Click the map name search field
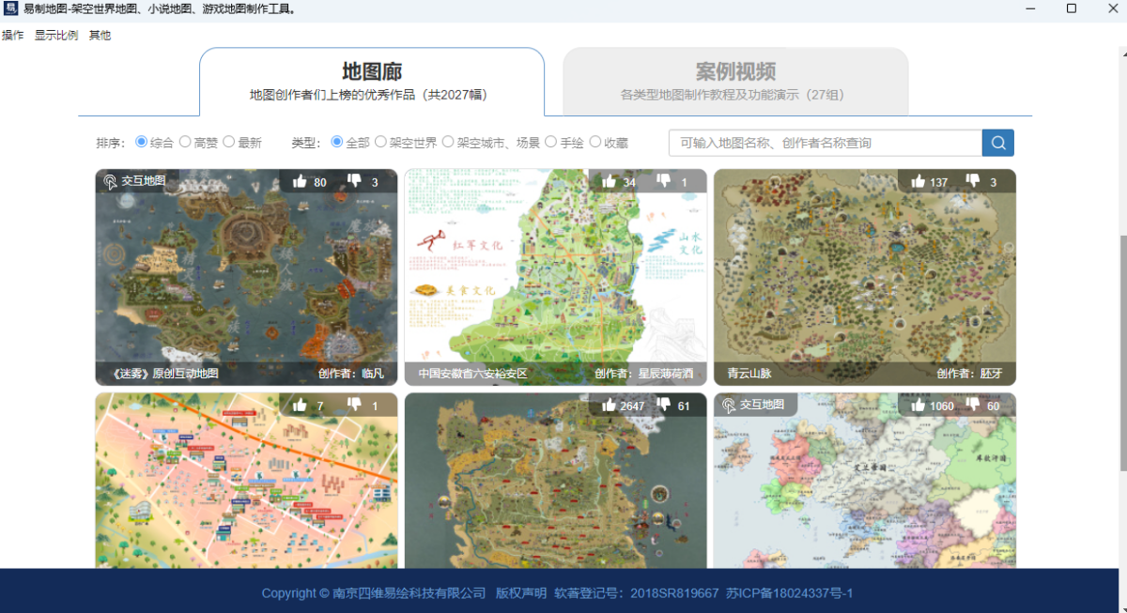Viewport: 1127px width, 613px height. click(x=825, y=143)
